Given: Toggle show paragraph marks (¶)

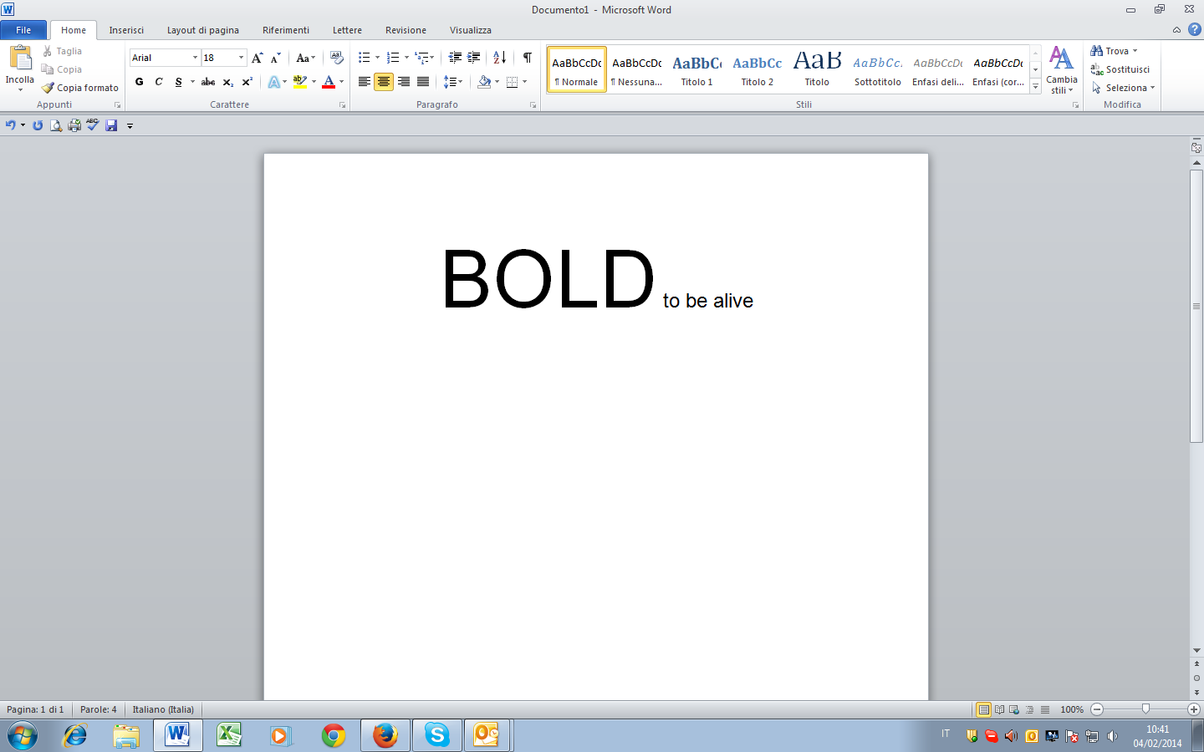Looking at the screenshot, I should click(527, 58).
